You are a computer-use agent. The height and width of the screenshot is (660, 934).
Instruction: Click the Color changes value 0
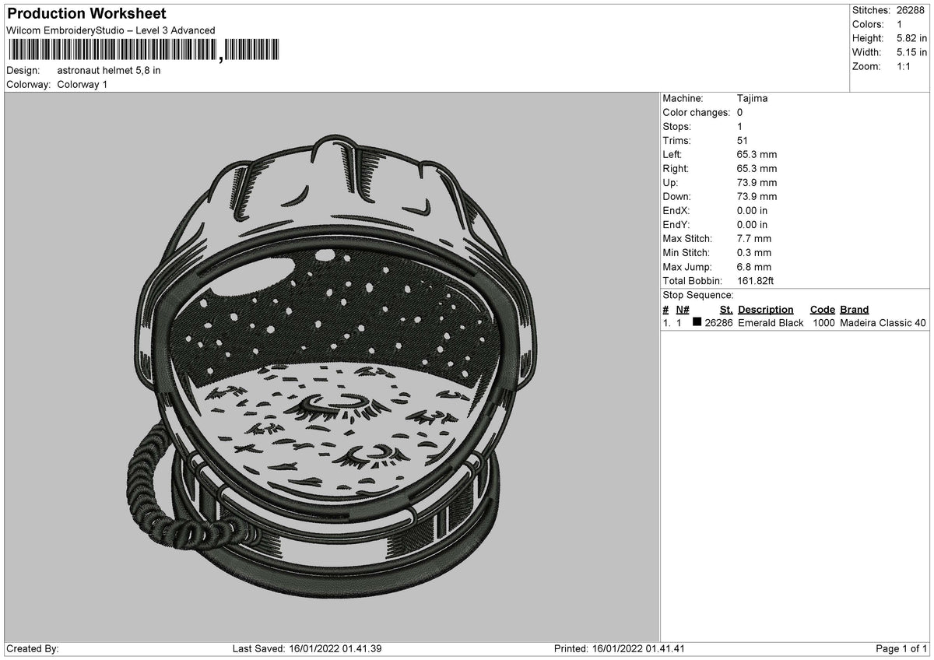tap(740, 113)
